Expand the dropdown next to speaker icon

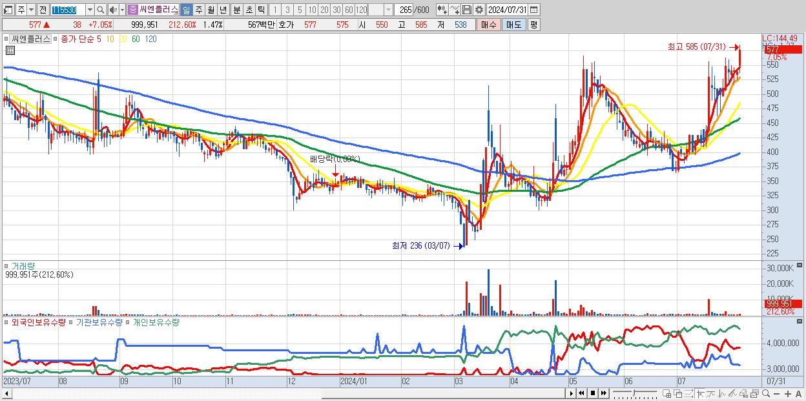click(122, 10)
